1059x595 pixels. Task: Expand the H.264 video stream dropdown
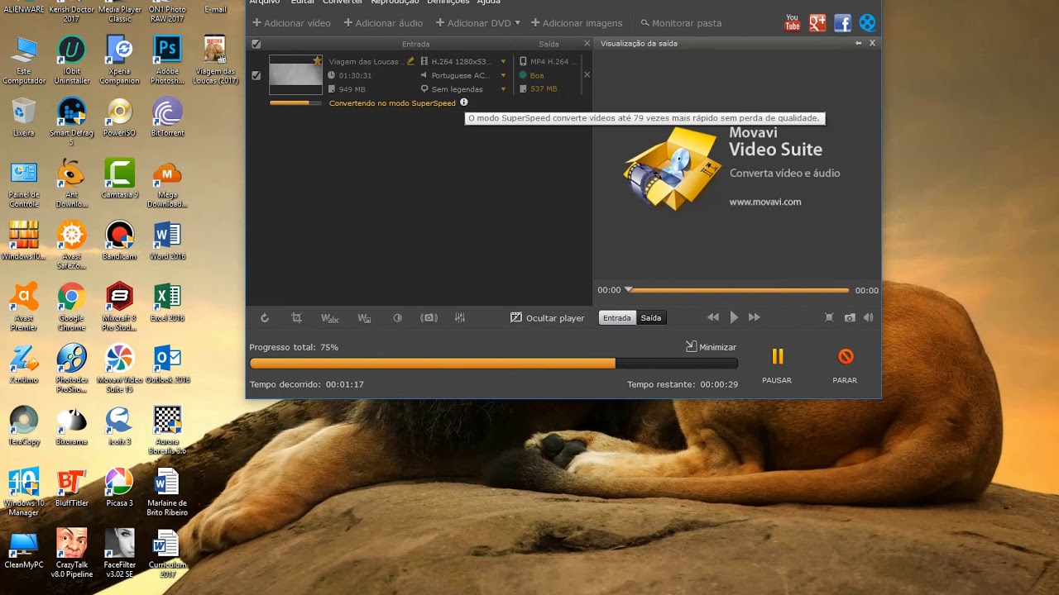coord(503,61)
